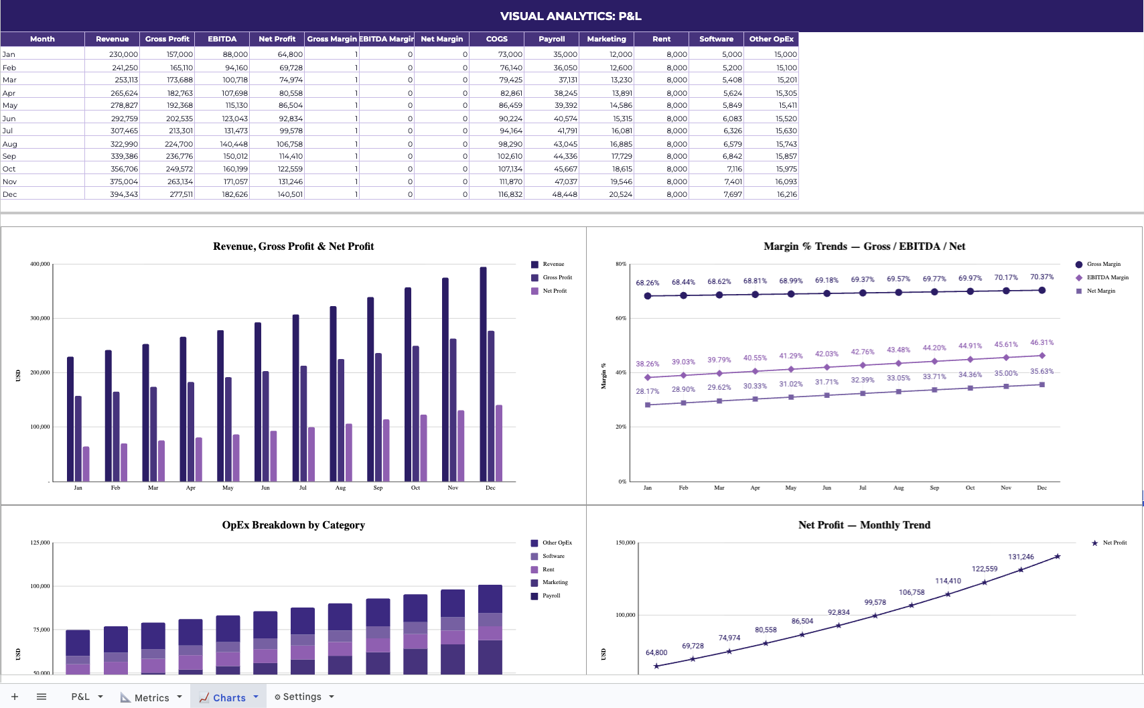
Task: Select the Rent column header
Action: pyautogui.click(x=662, y=39)
